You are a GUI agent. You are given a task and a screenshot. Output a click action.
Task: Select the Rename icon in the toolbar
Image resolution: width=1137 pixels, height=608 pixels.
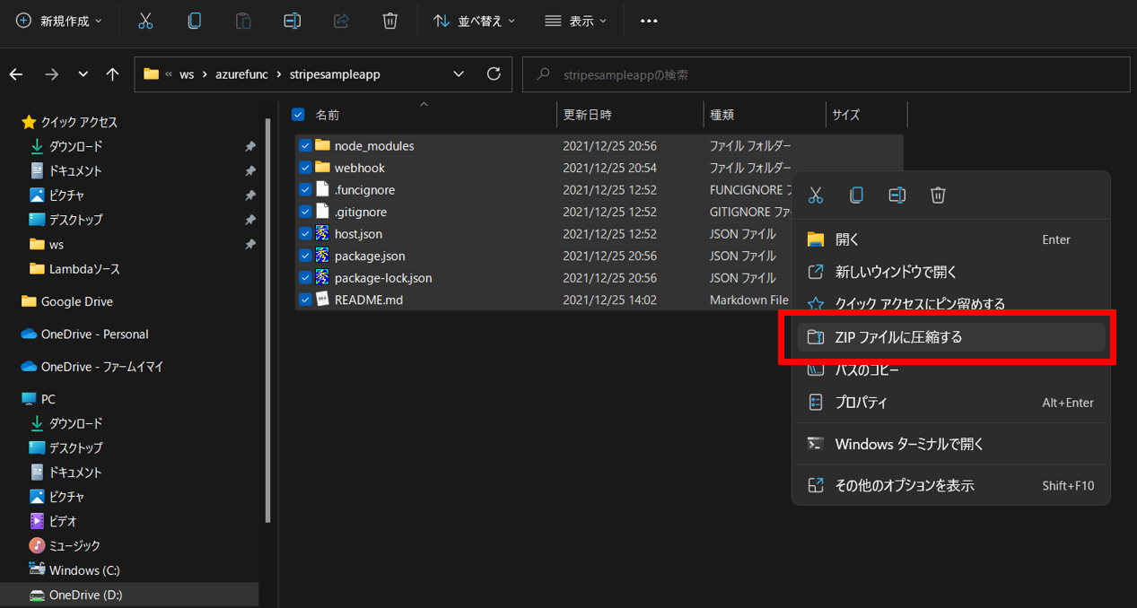click(x=292, y=20)
